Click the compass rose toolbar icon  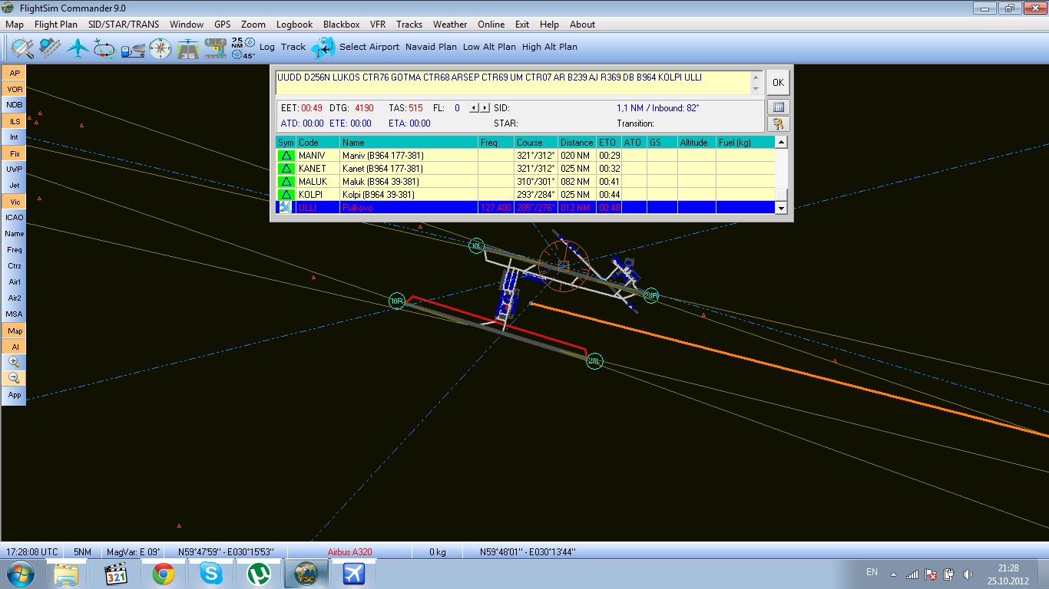tap(160, 48)
